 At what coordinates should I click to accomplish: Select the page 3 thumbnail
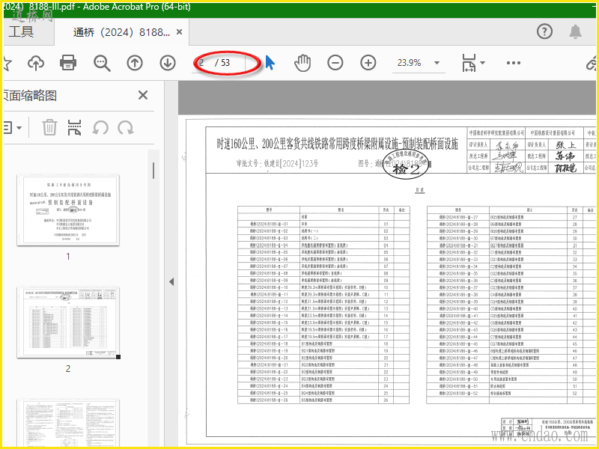(68, 422)
